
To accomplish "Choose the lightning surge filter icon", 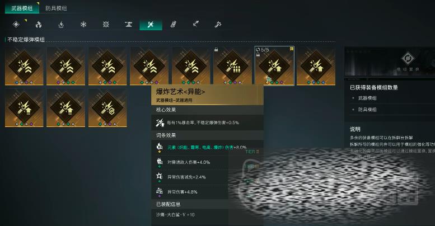I will (x=61, y=25).
